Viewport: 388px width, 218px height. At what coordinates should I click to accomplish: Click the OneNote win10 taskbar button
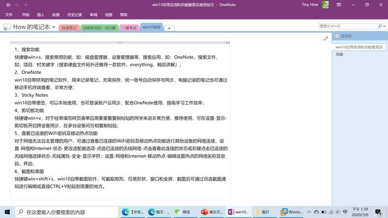[238, 212]
